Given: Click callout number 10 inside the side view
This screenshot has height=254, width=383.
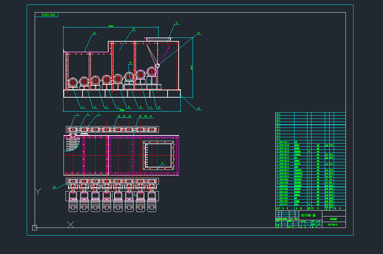Looking at the screenshot, I should (130, 63).
